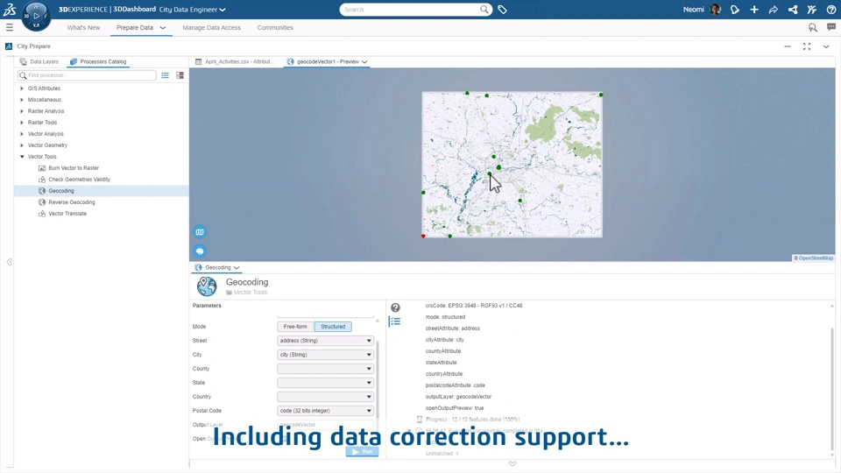Image resolution: width=841 pixels, height=473 pixels.
Task: Expand the Raster Analysis category
Action: [22, 111]
